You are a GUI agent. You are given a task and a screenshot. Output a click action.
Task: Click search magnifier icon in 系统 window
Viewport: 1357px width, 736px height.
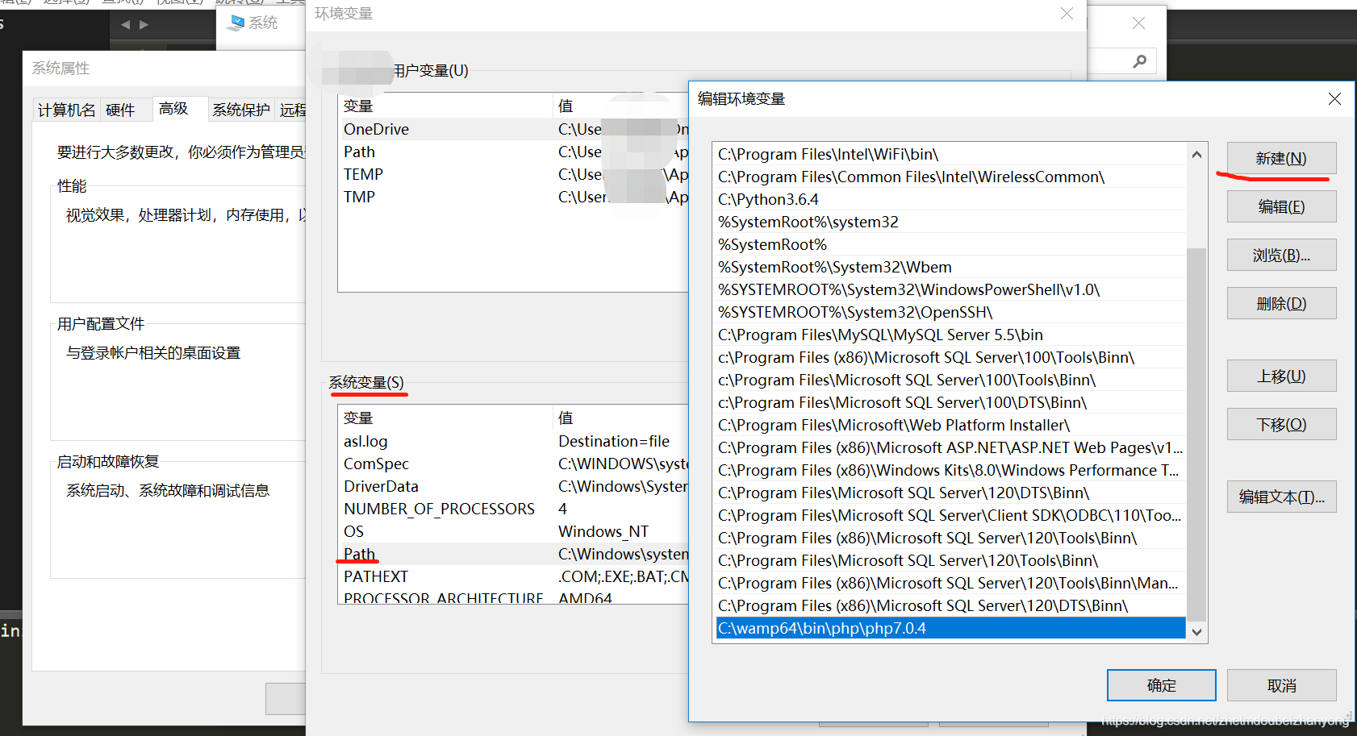(1139, 60)
